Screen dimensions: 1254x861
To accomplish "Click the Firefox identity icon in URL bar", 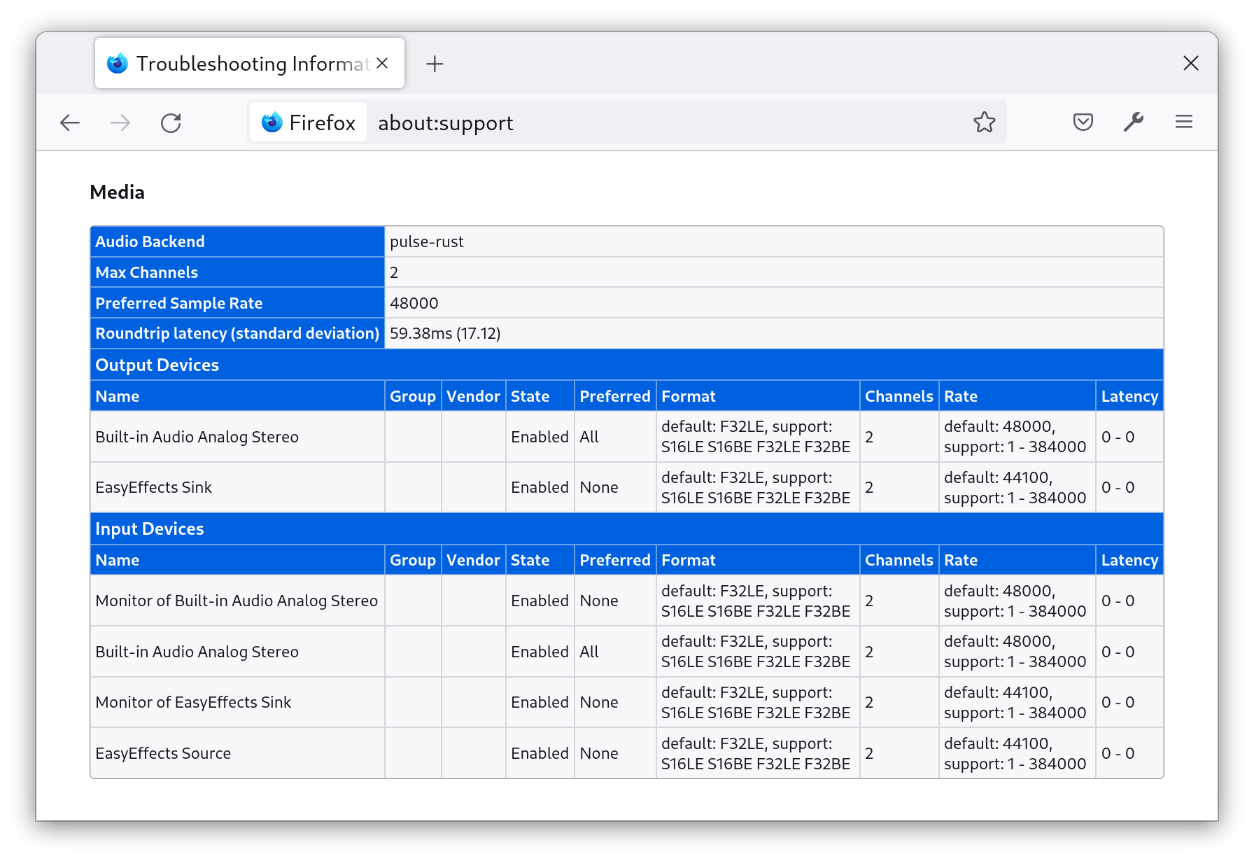I will [309, 122].
